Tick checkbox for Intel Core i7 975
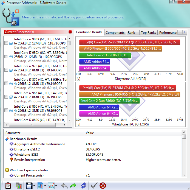This screenshot has height=190, width=190. (6, 70)
